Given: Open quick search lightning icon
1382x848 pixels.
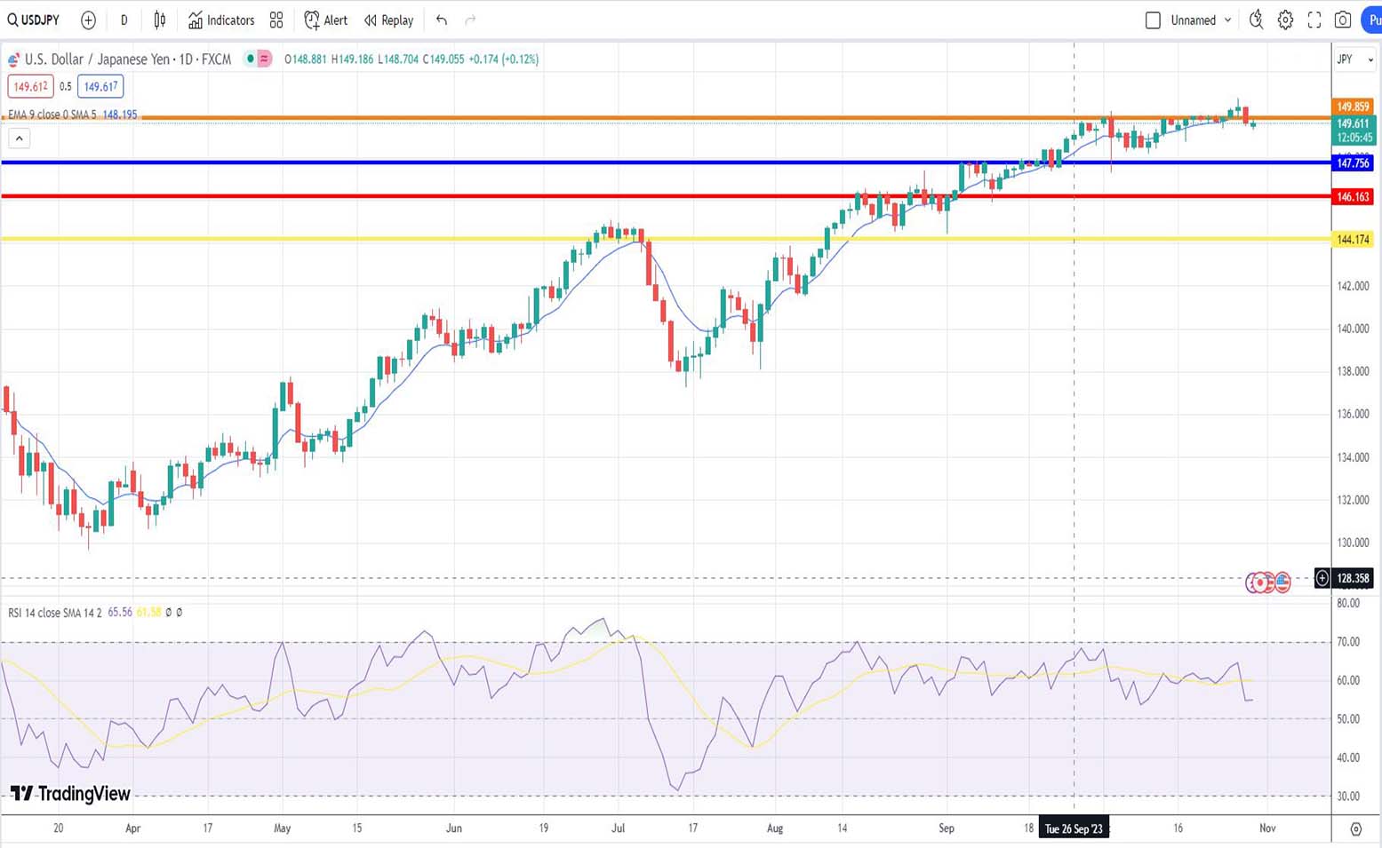Looking at the screenshot, I should coord(1256,20).
